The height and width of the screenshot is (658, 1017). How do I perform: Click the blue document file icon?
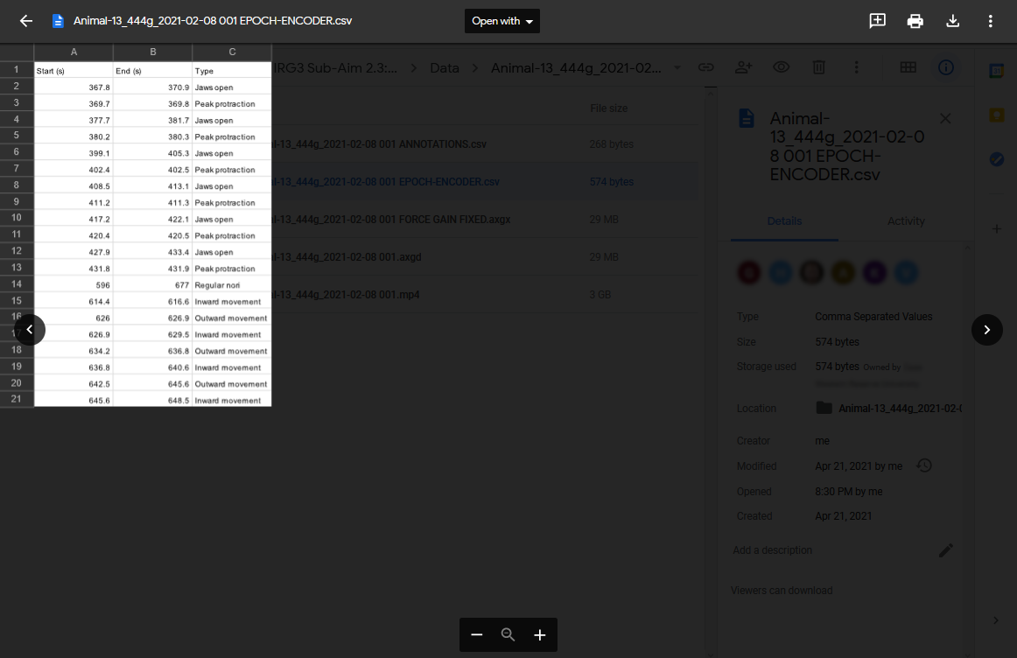(58, 21)
